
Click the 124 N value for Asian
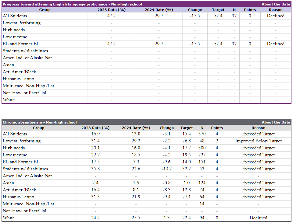(x=202, y=183)
